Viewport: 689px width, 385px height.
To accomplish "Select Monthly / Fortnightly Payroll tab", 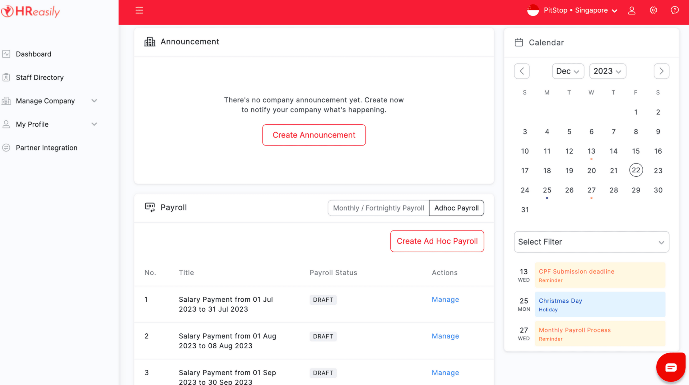I will click(378, 208).
